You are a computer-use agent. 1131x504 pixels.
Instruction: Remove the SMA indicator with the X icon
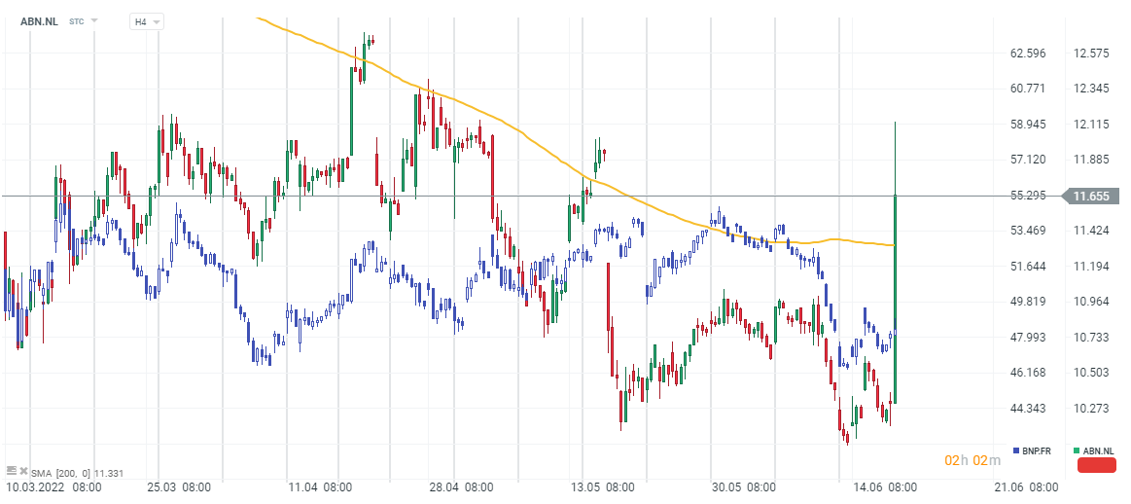(22, 470)
